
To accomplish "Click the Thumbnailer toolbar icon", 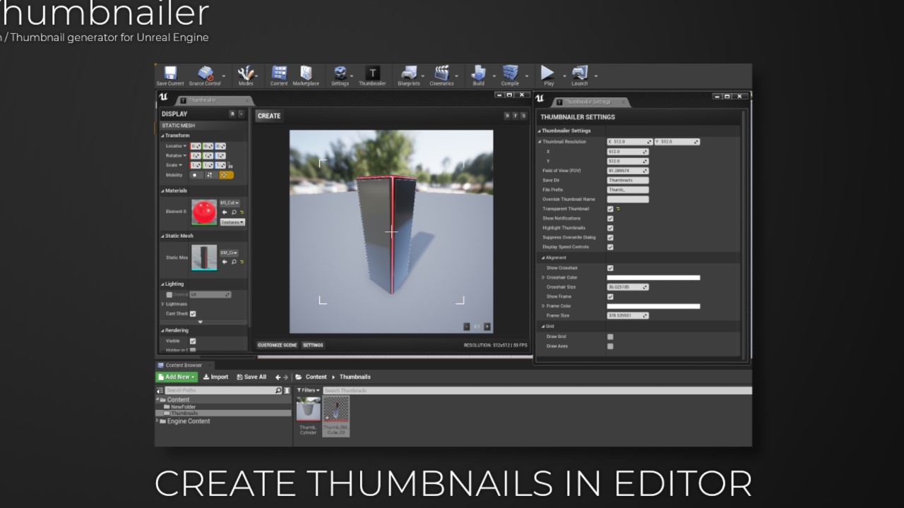I will [x=372, y=74].
